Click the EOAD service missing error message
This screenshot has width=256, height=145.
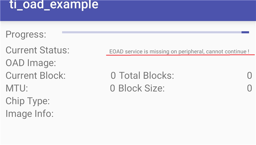[179, 52]
